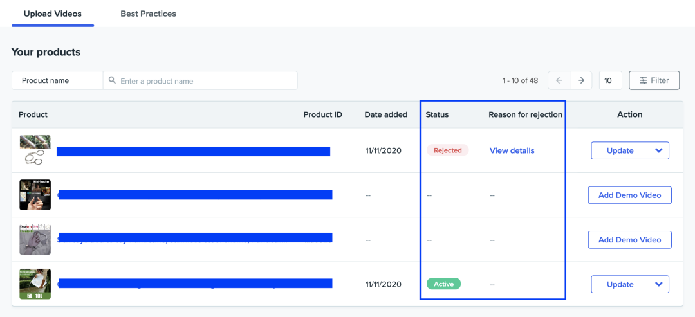The image size is (695, 317).
Task: Click Add Demo Video for second product
Action: 629,195
